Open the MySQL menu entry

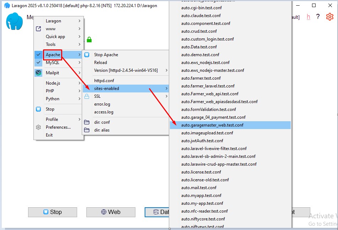[x=58, y=63]
